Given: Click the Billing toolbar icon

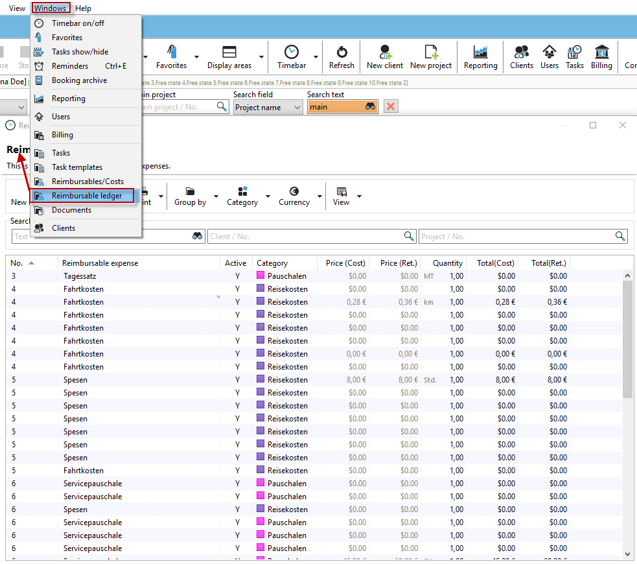Looking at the screenshot, I should coord(601,57).
